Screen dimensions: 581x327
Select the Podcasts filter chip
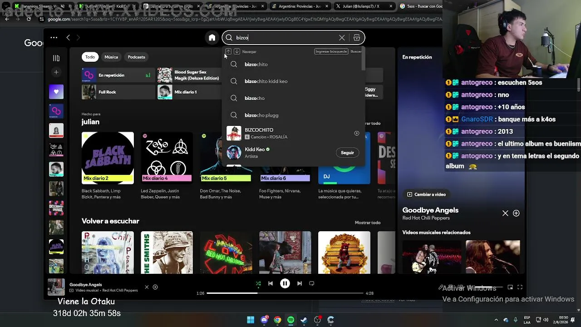pos(136,57)
